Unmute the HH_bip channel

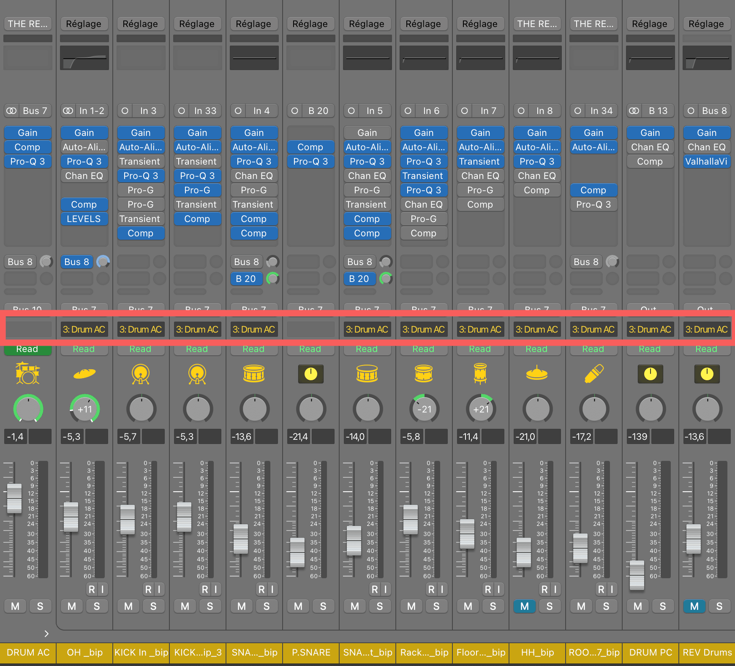[x=525, y=606]
